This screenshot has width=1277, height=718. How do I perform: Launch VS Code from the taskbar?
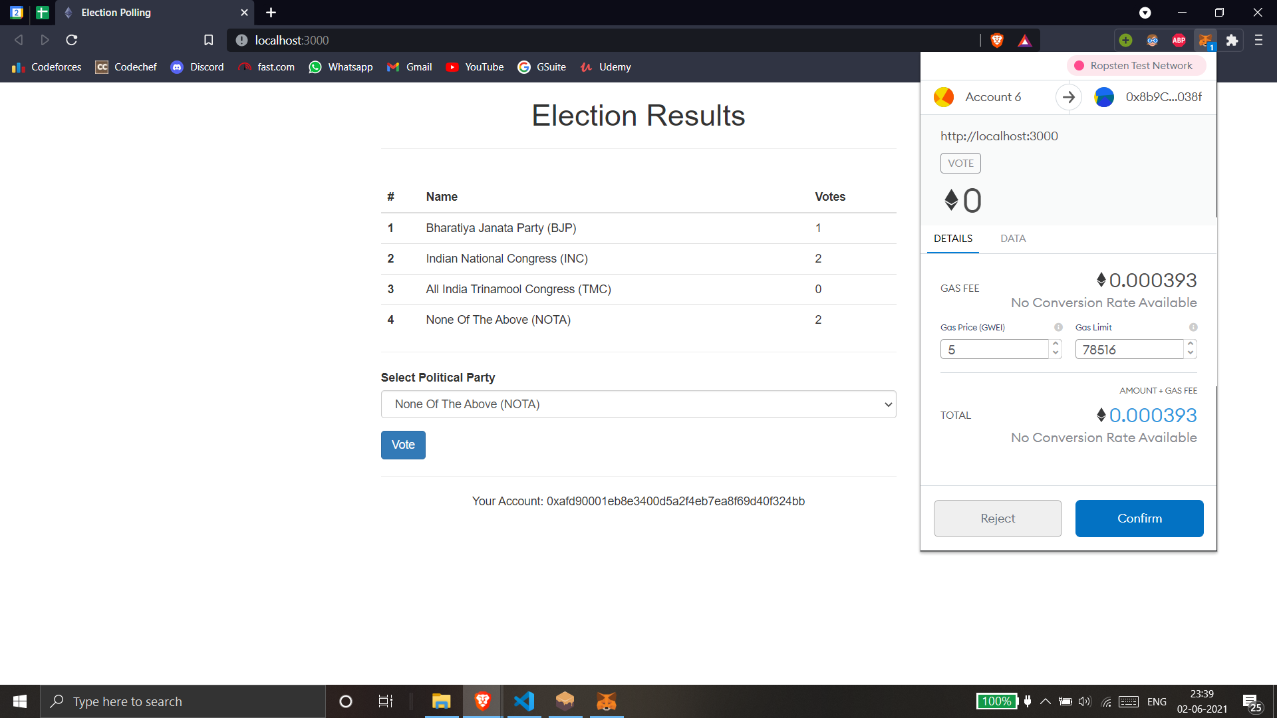pos(525,701)
